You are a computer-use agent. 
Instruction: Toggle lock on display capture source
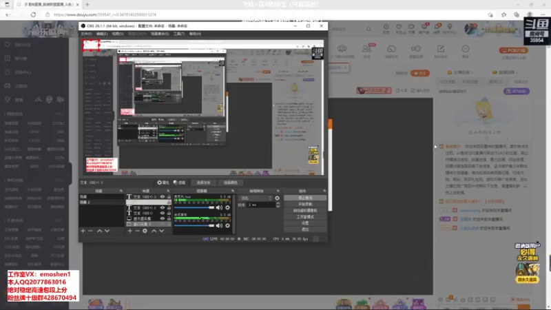point(169,218)
